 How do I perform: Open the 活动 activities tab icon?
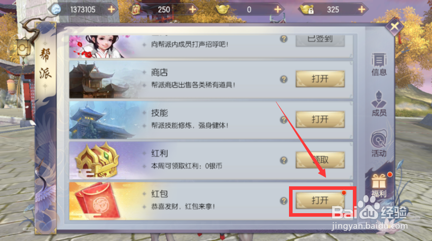coord(379,143)
